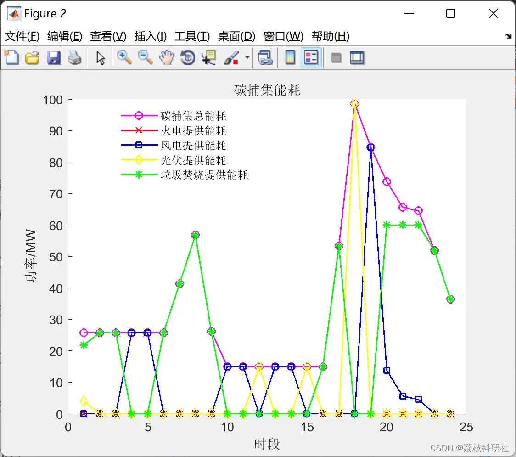Save the figure using the floppy disk icon
The width and height of the screenshot is (516, 457).
point(54,57)
